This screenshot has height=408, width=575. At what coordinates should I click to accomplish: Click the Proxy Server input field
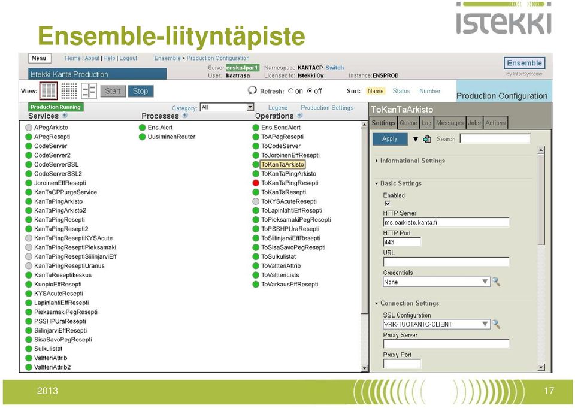tap(446, 344)
